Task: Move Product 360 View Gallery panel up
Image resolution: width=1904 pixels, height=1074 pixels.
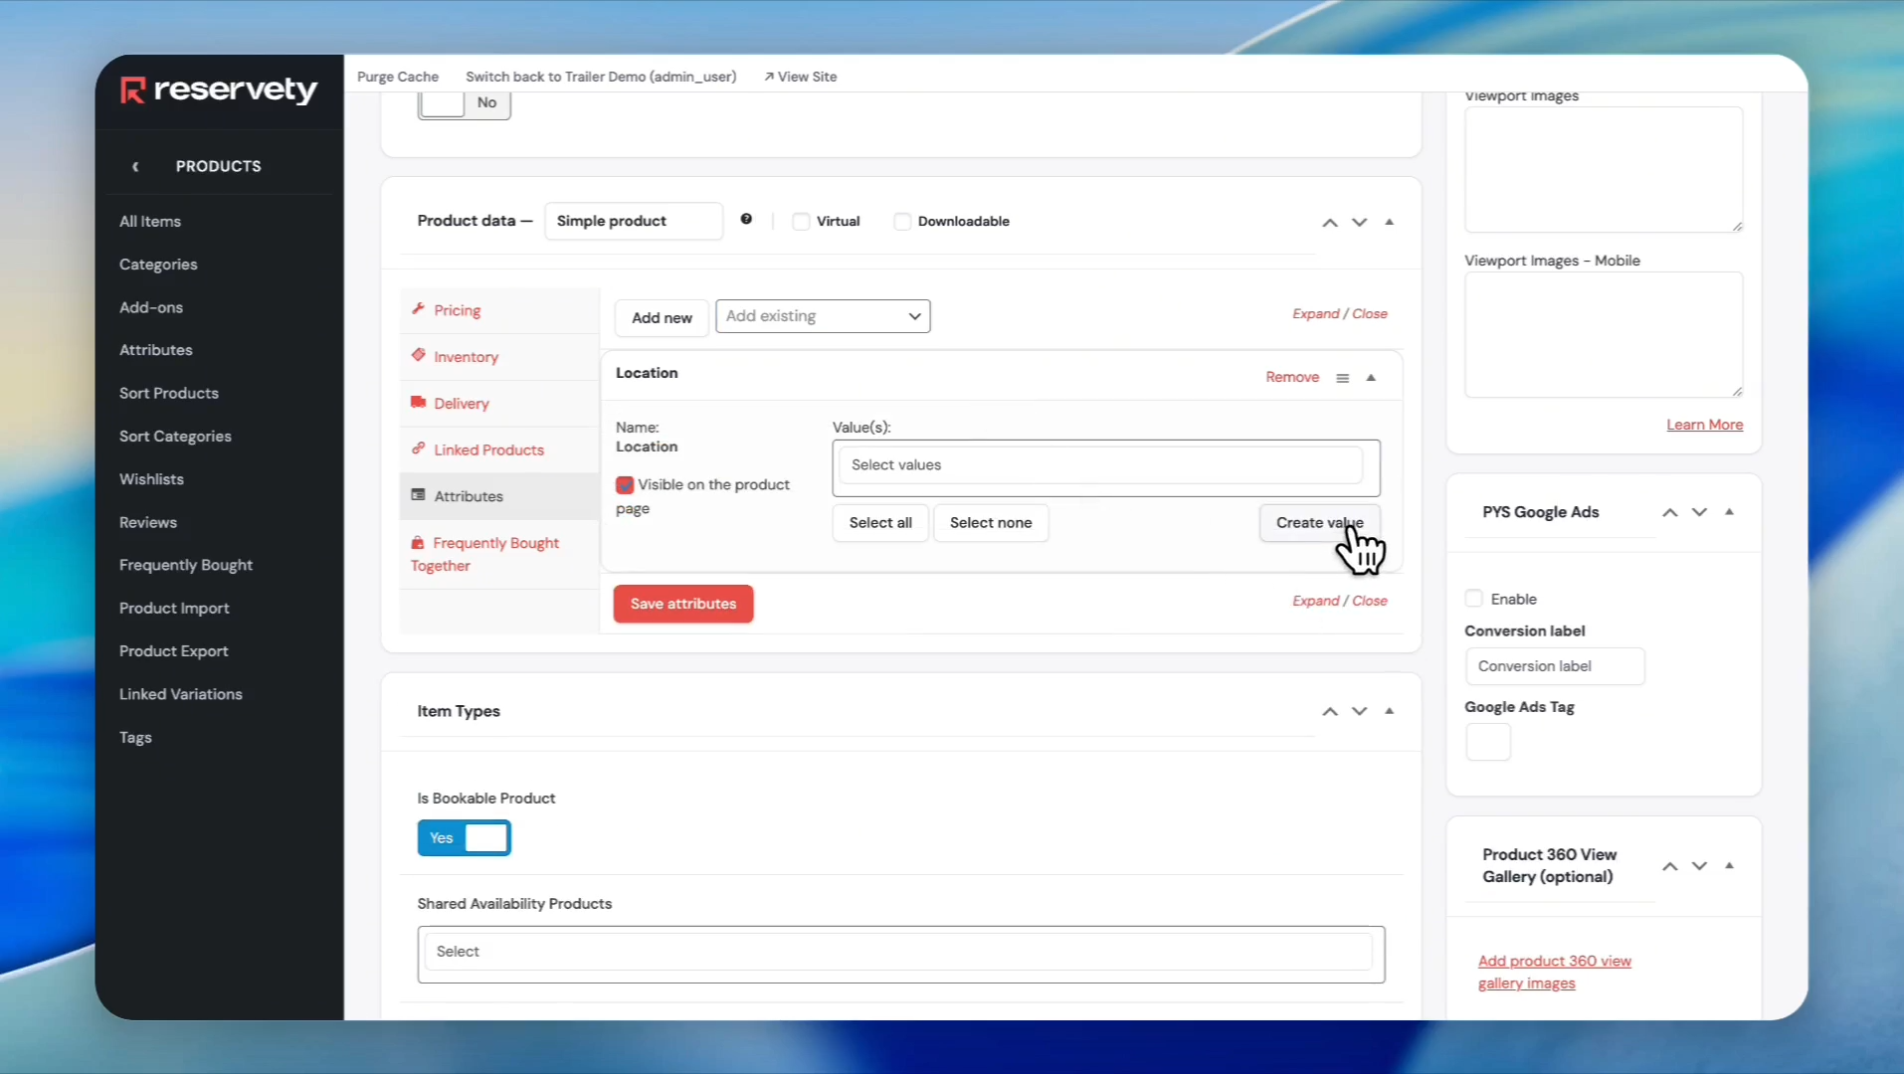Action: coord(1670,867)
